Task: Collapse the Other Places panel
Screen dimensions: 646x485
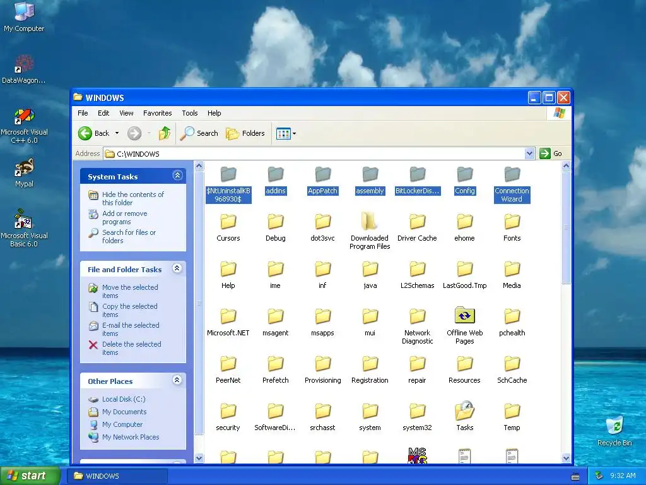Action: [x=177, y=380]
